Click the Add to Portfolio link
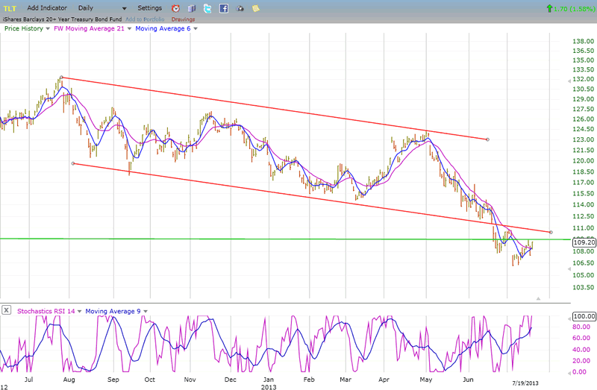 pos(145,19)
